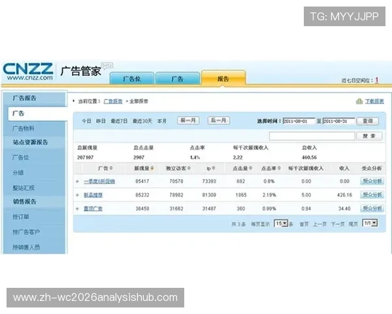Click the idle-slot count 1 link

(x=377, y=80)
